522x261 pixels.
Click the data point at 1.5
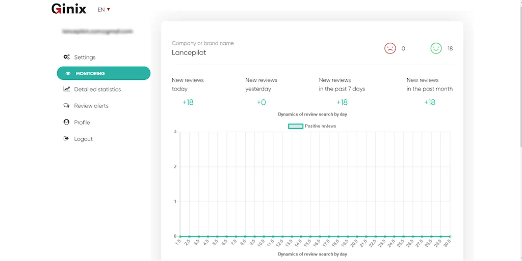tap(180, 237)
